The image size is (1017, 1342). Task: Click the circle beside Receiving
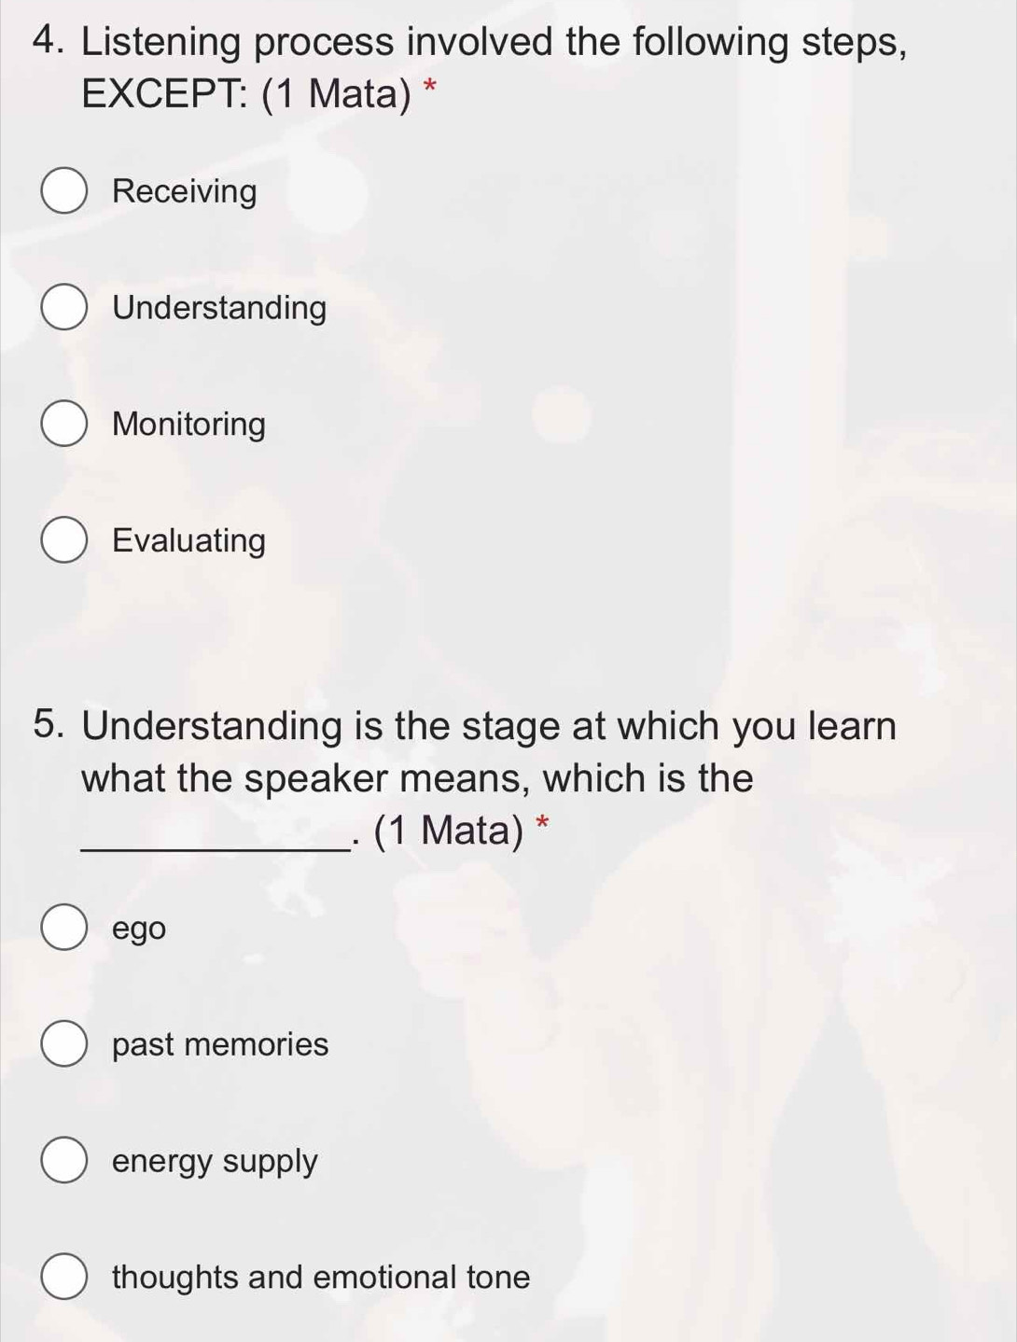(63, 191)
